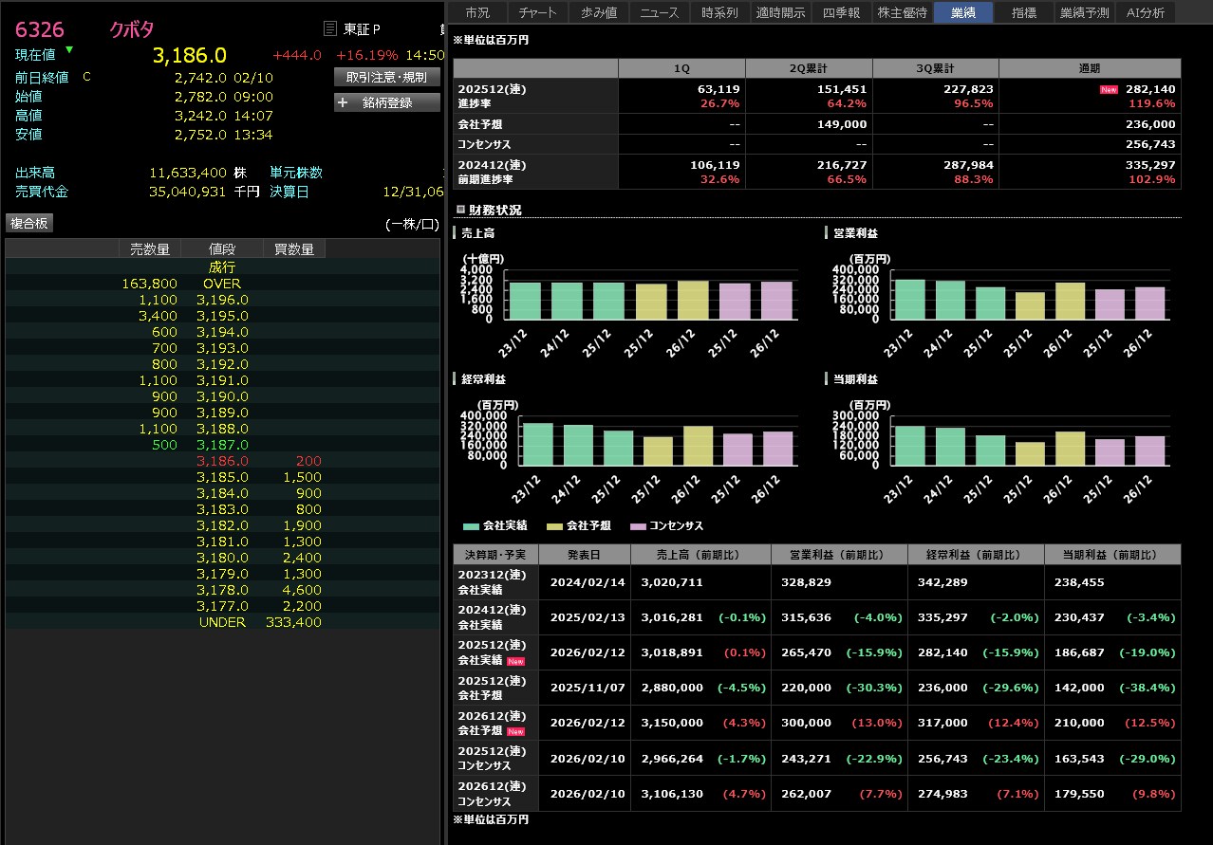Viewport: 1213px width, 845px height.
Task: Switch to the チャート tab
Action: pos(538,12)
